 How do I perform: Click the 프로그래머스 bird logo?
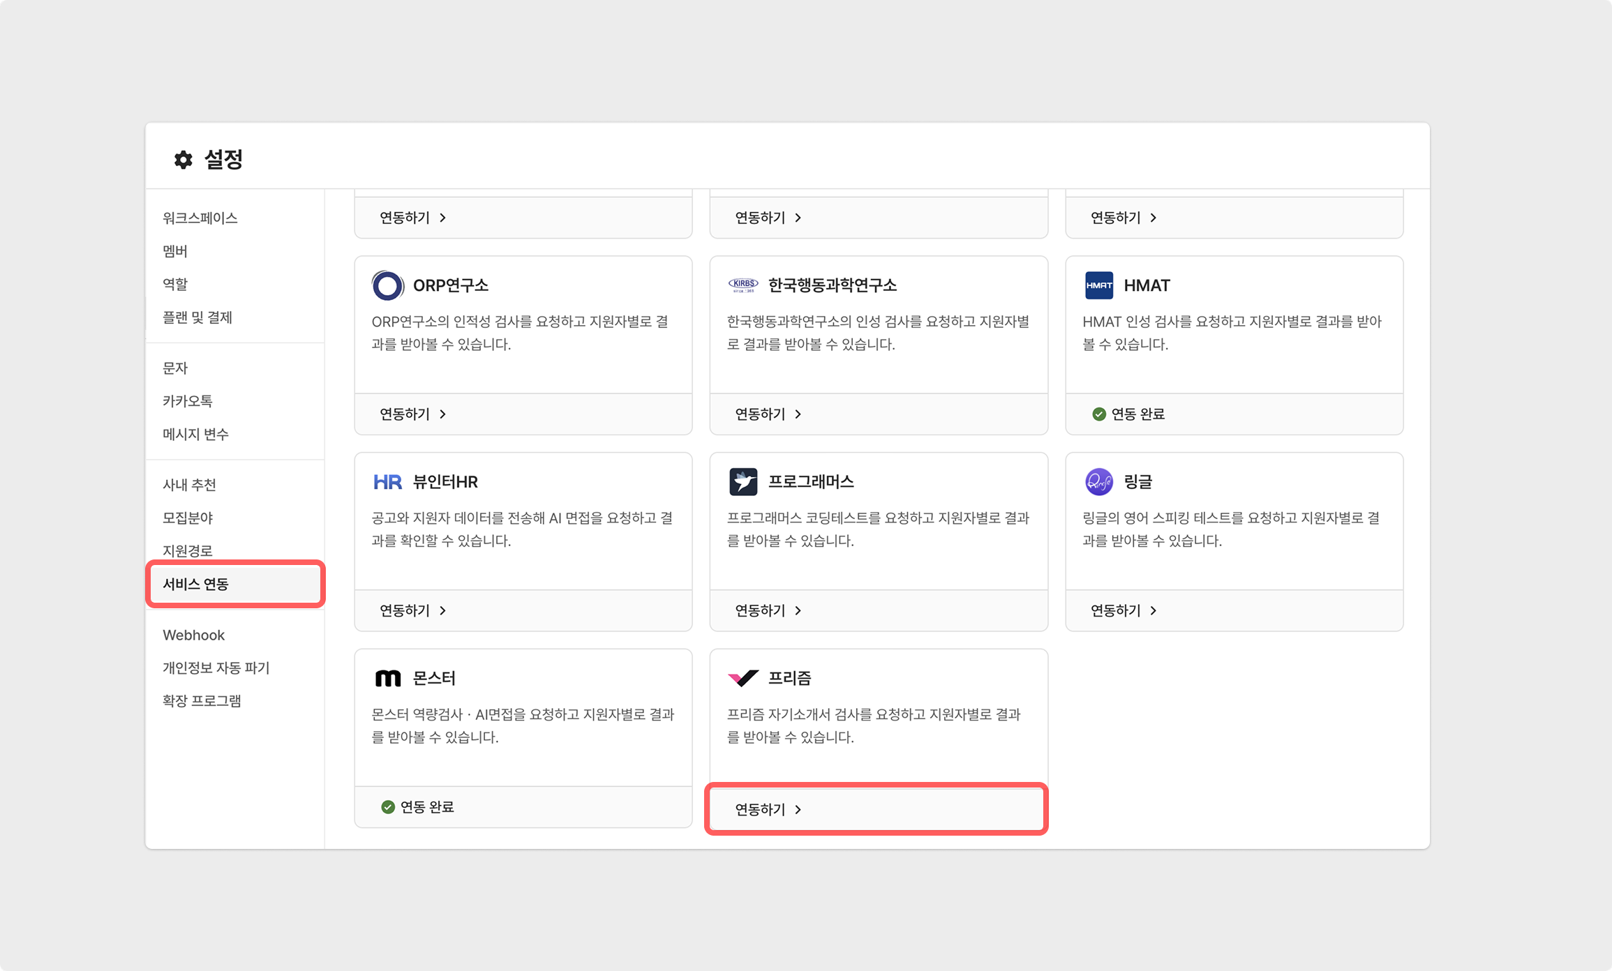[x=742, y=482]
